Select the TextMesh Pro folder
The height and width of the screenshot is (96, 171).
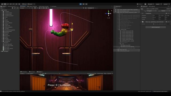point(8,40)
